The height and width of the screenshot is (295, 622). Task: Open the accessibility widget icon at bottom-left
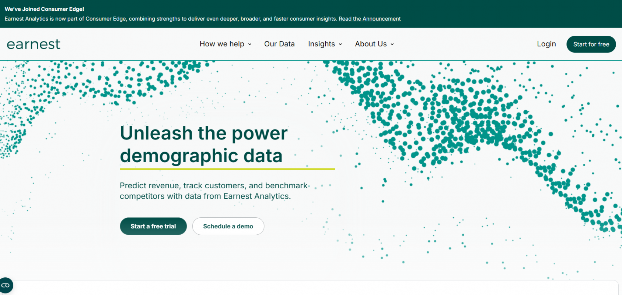(6, 285)
